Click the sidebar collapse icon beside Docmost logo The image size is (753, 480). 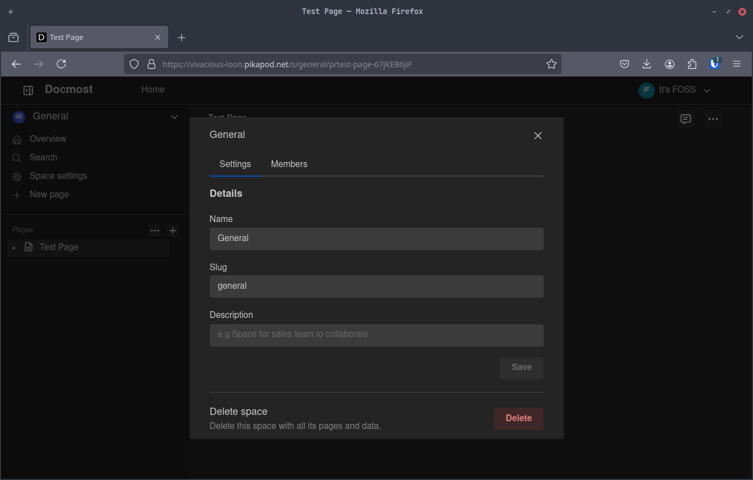(x=28, y=90)
